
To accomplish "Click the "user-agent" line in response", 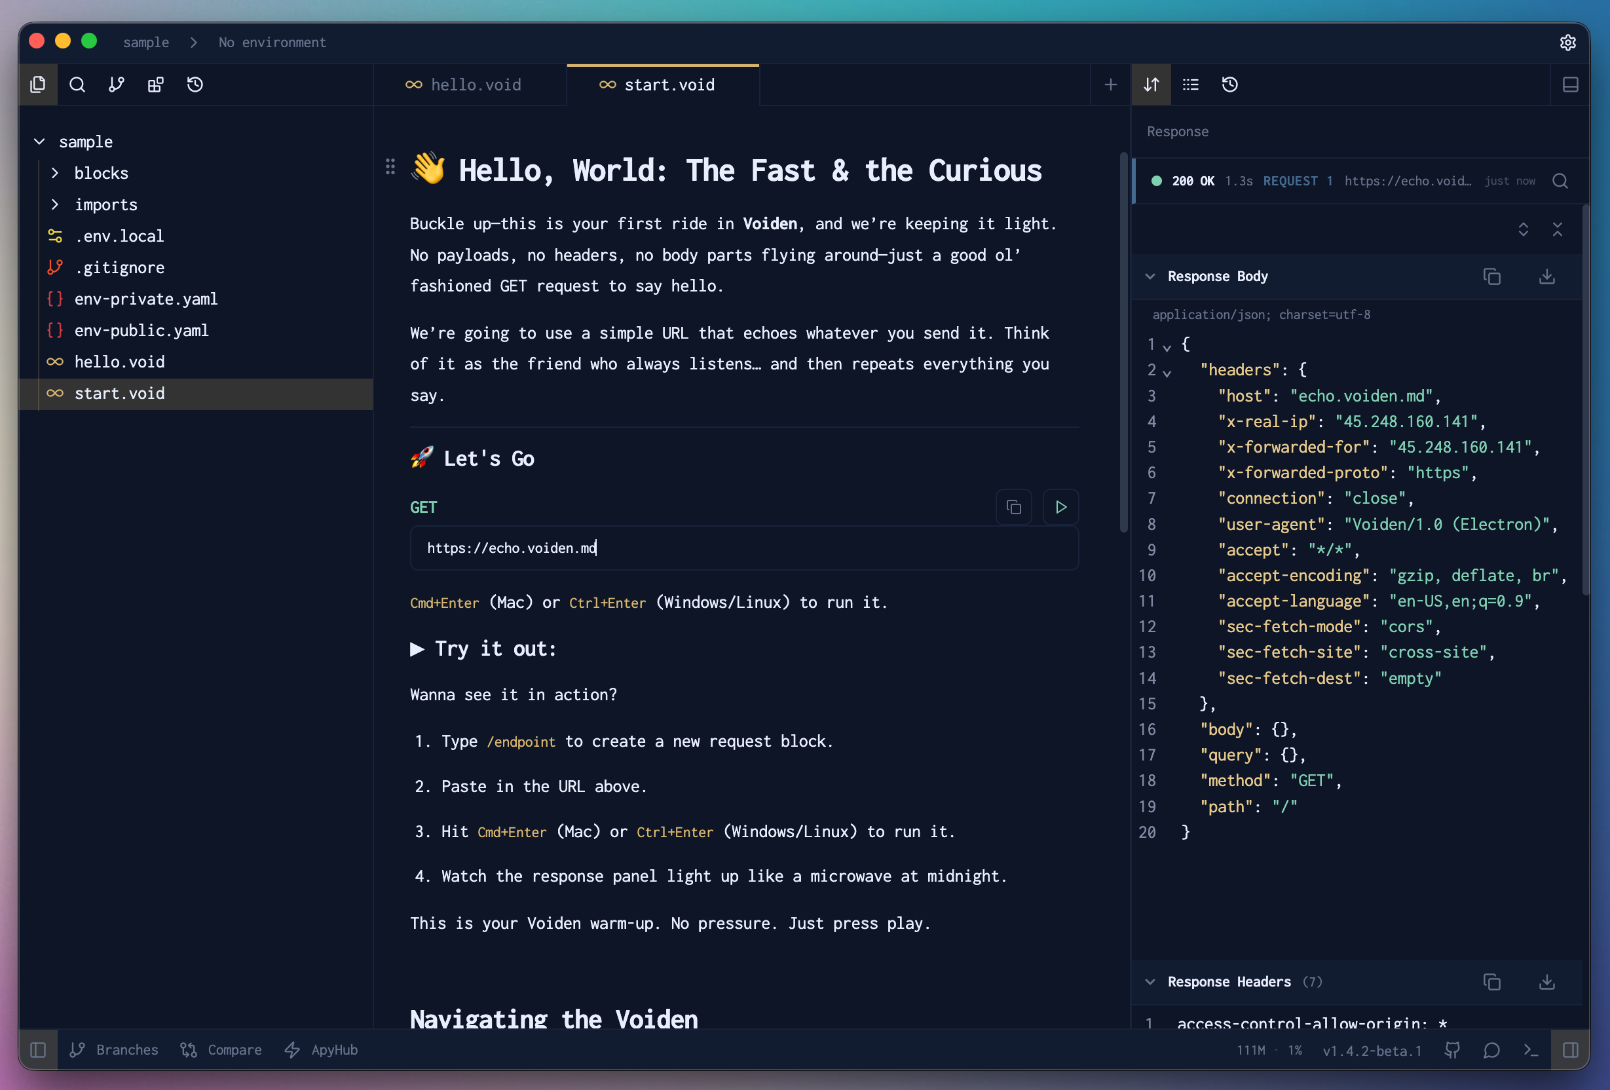I will (1387, 525).
